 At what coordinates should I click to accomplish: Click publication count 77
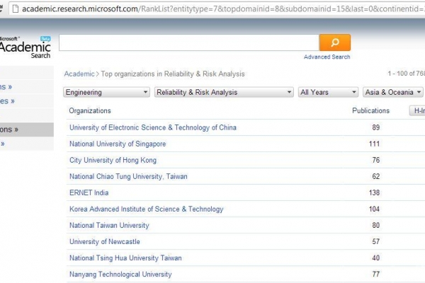[375, 274]
